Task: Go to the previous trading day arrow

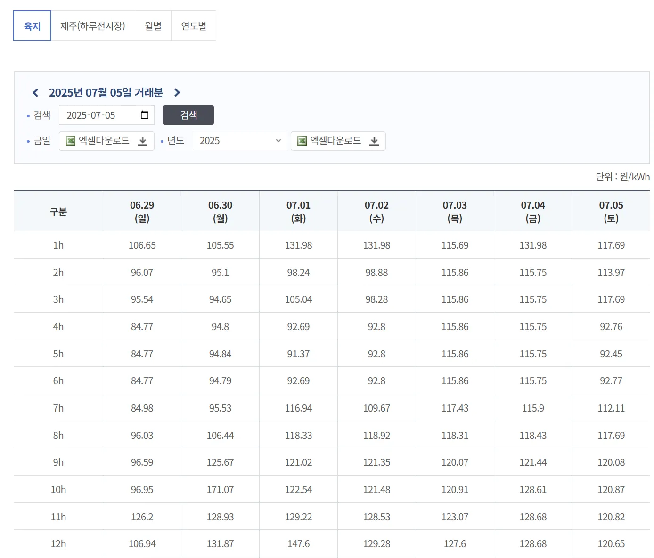Action: (35, 93)
